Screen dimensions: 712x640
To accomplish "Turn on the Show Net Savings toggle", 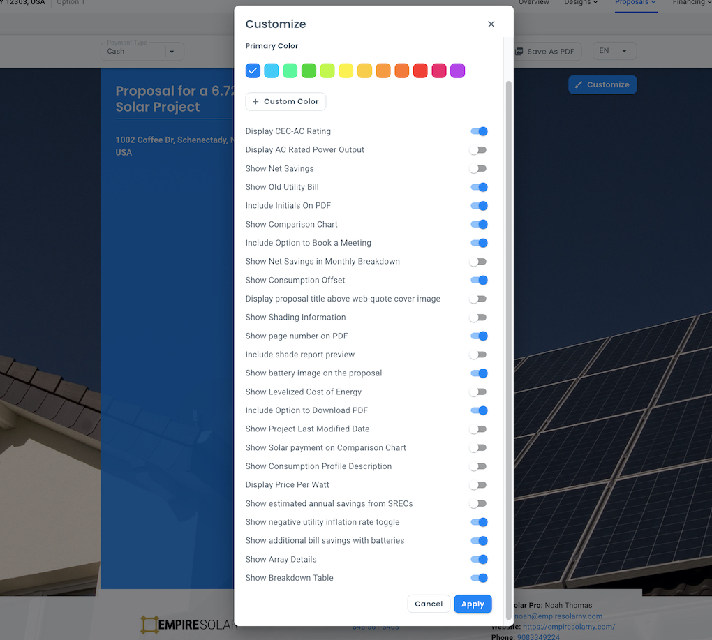I will tap(479, 168).
